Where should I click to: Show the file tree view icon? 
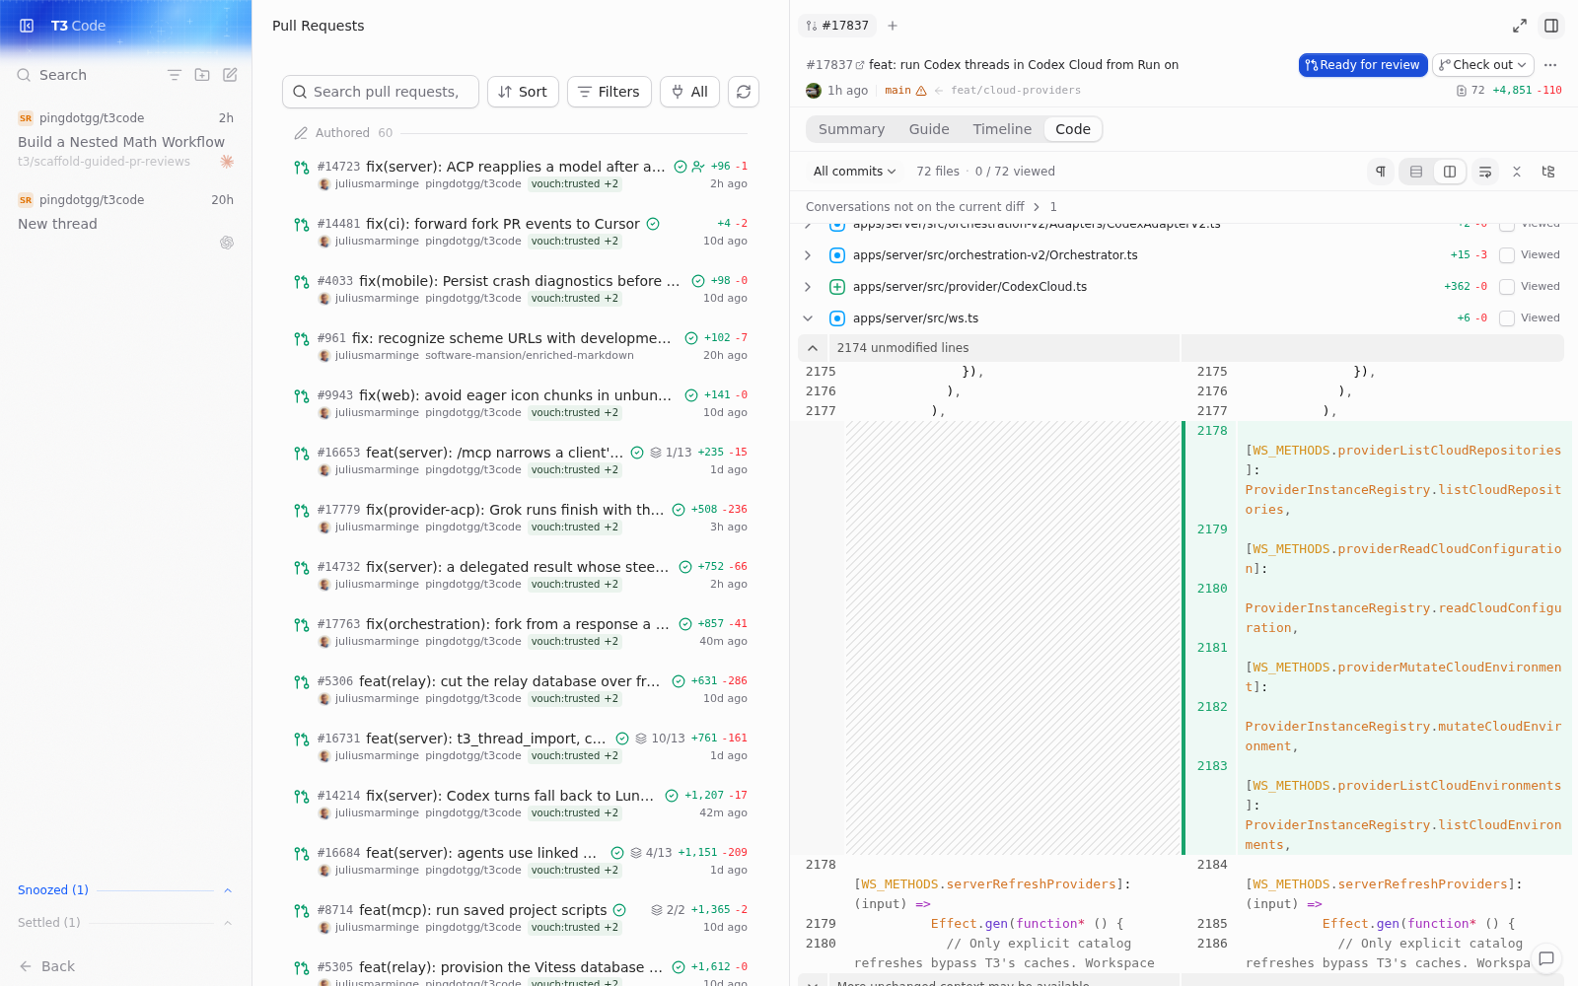click(x=1548, y=172)
